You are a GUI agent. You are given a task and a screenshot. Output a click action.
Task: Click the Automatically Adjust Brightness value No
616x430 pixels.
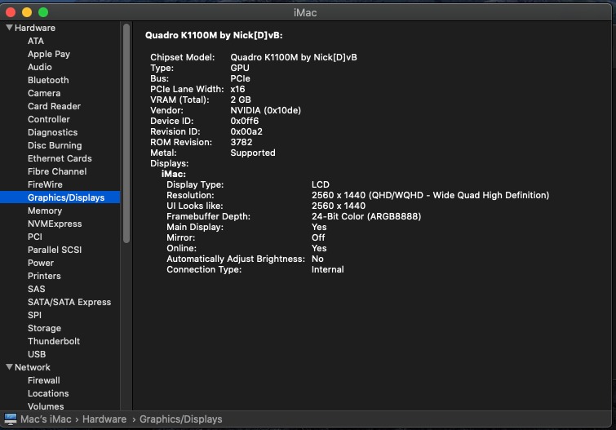(317, 259)
